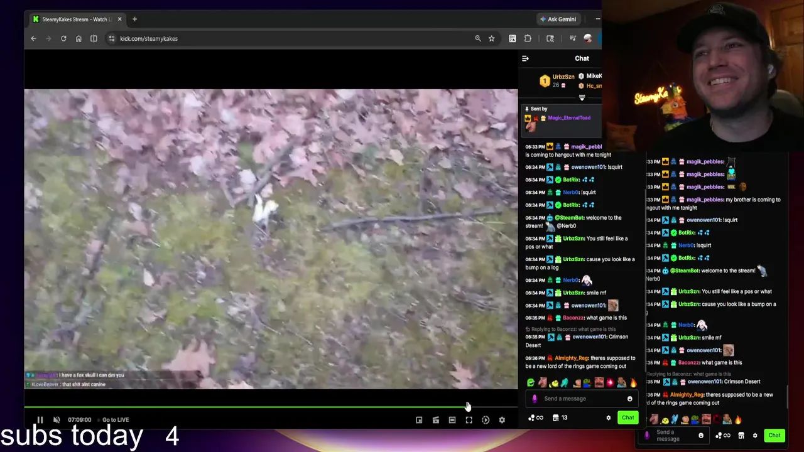Select fire emote in browser chat row
Screen dimensions: 804x452
coord(633,383)
